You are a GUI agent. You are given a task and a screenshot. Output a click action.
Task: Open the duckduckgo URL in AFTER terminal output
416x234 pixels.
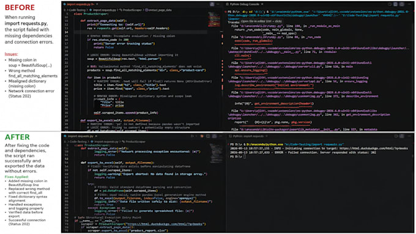click(374, 148)
